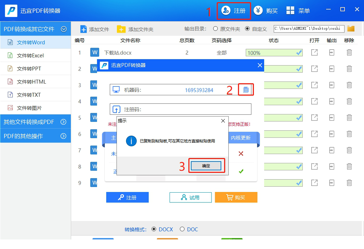Click the output icon for 下载站.docx row
This screenshot has width=364, height=249.
tap(332, 52)
